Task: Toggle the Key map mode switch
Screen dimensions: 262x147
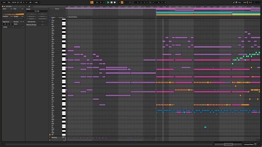Action: tap(239, 2)
